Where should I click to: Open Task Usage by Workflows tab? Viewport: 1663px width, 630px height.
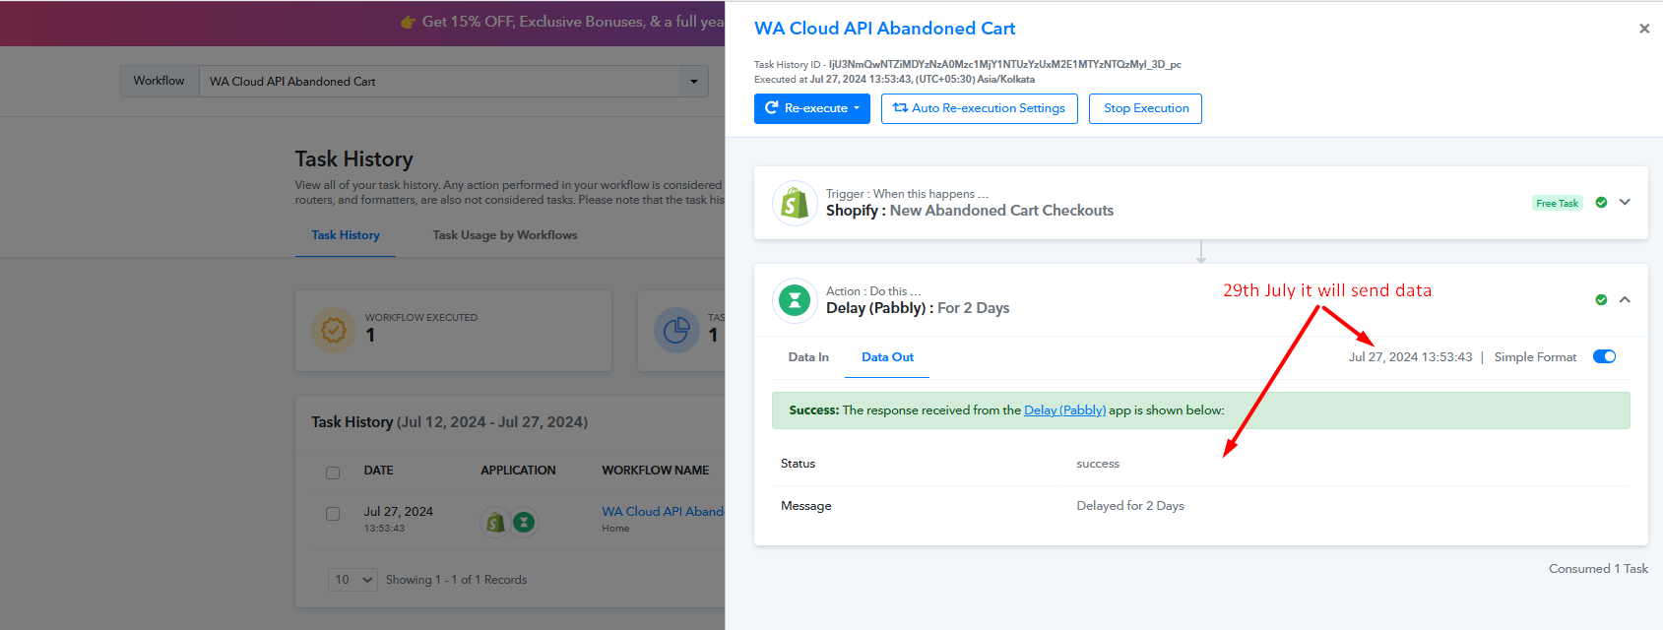tap(505, 235)
